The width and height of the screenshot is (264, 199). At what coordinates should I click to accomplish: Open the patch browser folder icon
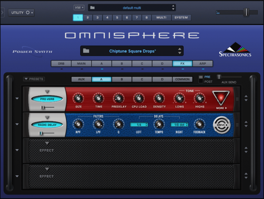point(86,51)
